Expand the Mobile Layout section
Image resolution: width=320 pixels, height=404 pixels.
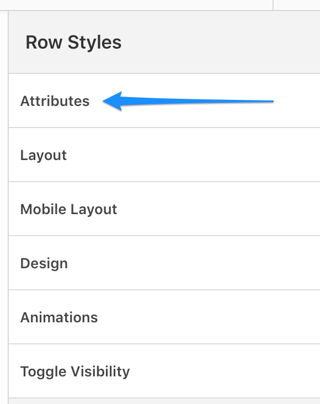point(164,209)
